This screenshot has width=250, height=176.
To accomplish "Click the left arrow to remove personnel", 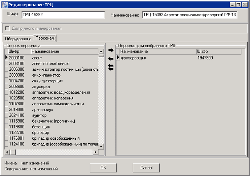I will tap(111, 59).
